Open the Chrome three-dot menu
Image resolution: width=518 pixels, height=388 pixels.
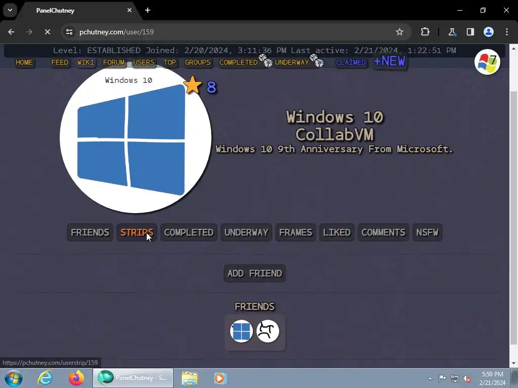point(507,32)
